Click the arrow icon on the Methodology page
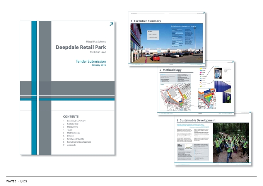 point(233,62)
